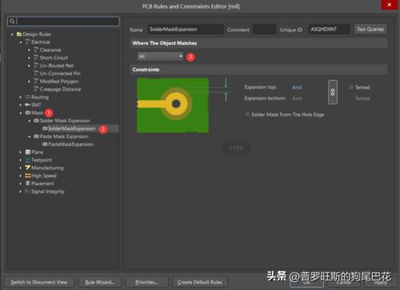This screenshot has width=400, height=290.
Task: Click Create Default Rules button
Action: [x=200, y=282]
